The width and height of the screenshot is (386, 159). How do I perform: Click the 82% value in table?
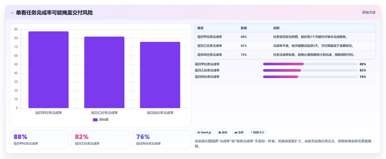click(244, 46)
